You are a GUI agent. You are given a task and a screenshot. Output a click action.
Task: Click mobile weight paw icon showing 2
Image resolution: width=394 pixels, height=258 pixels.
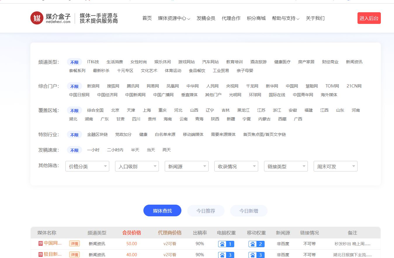pos(256,244)
